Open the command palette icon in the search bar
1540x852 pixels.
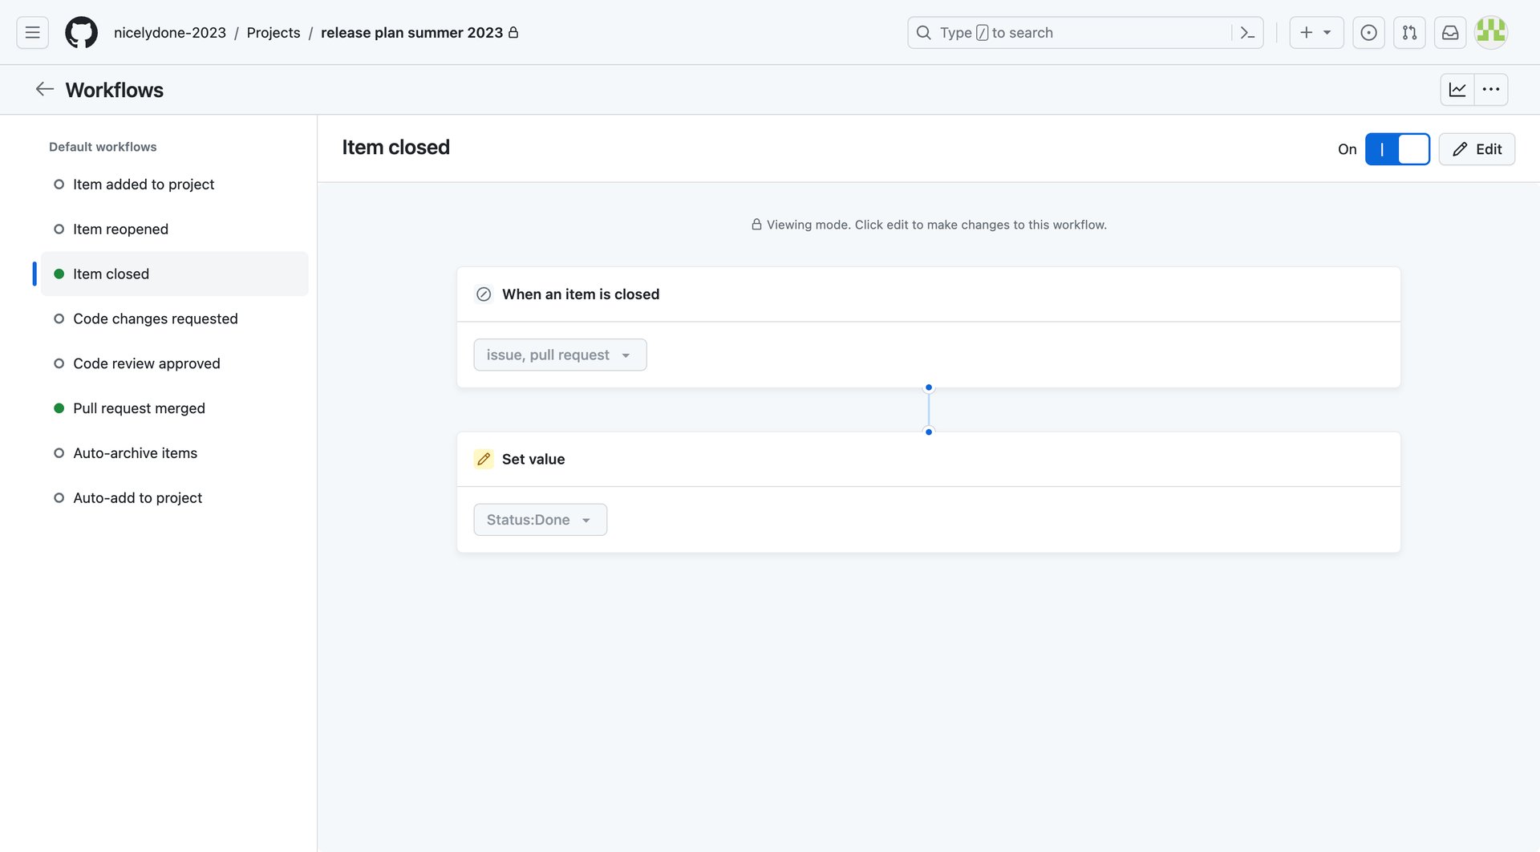point(1246,32)
